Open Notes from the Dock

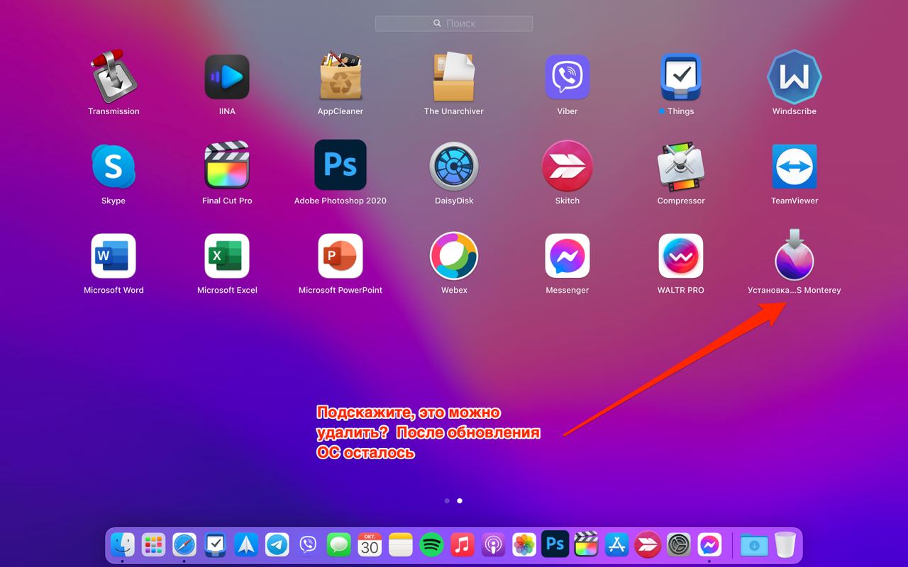(x=401, y=544)
